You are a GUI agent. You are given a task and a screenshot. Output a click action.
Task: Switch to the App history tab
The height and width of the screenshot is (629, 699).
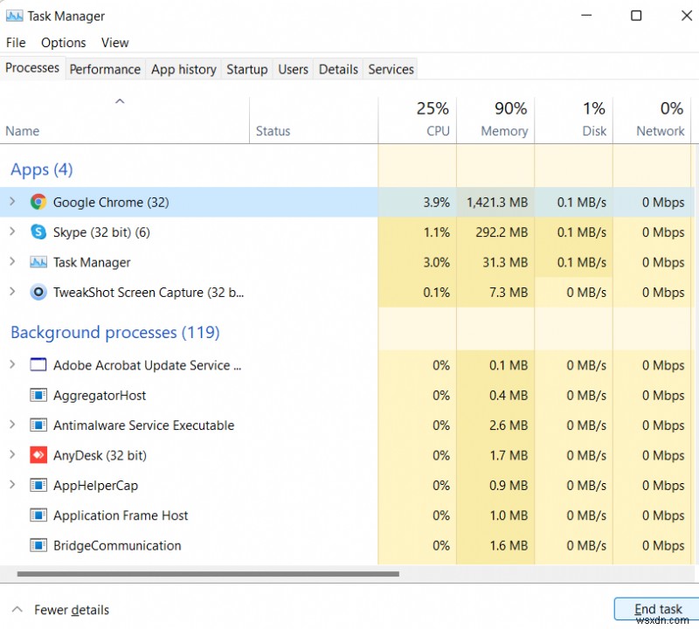[x=183, y=70]
